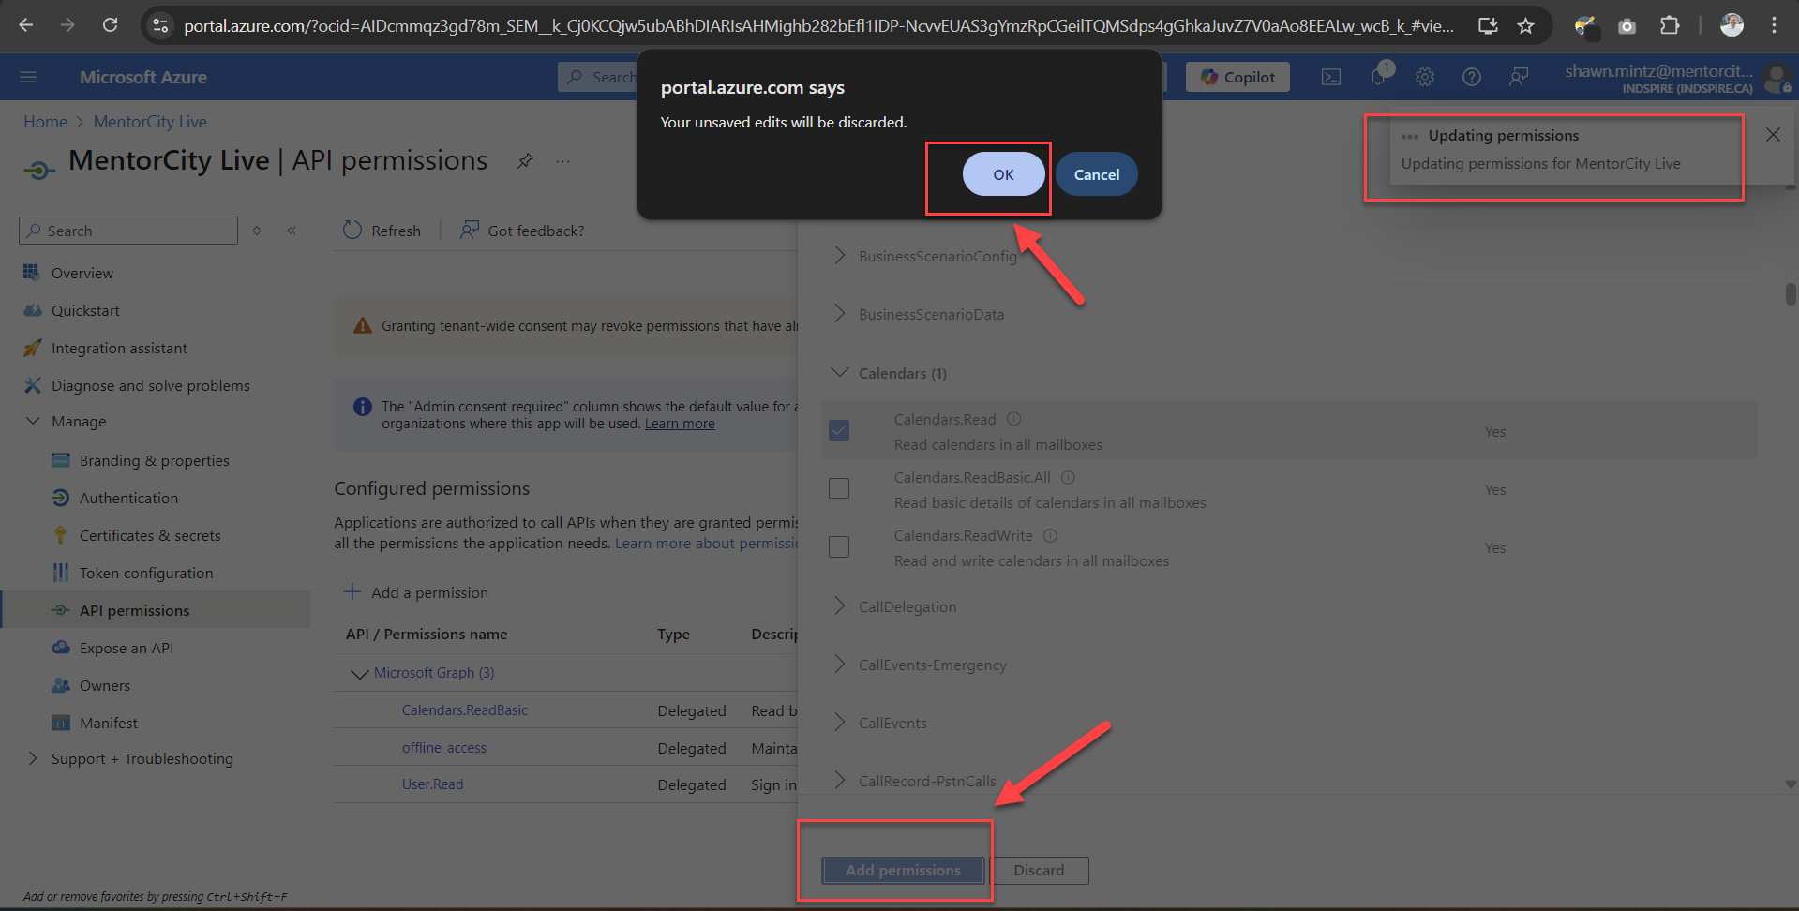This screenshot has width=1799, height=911.
Task: Click the permissions panel vertical scrollbar
Action: point(1791,294)
